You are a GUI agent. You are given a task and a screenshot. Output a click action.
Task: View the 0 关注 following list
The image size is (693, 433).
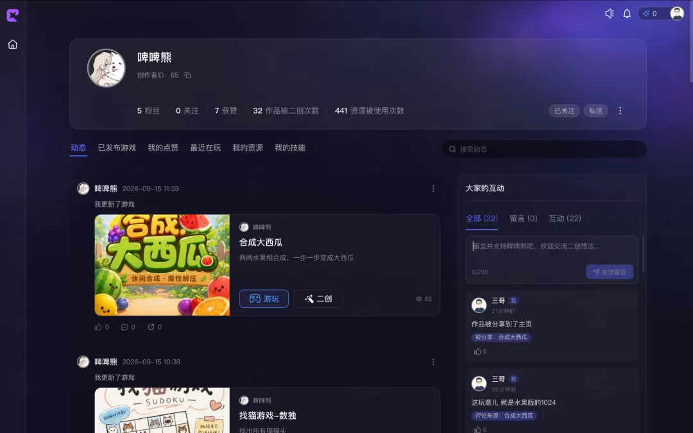[x=187, y=110]
